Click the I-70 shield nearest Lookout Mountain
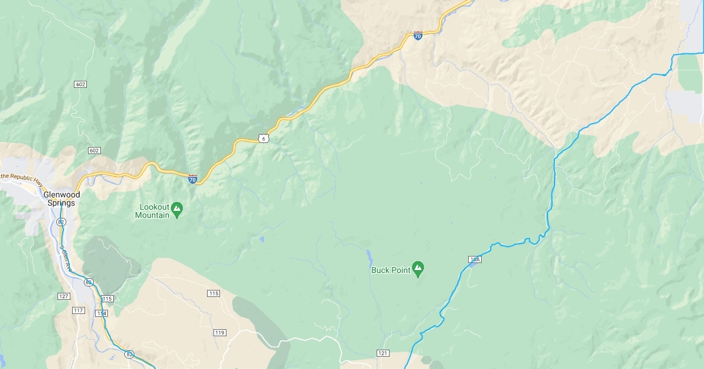 pyautogui.click(x=192, y=179)
